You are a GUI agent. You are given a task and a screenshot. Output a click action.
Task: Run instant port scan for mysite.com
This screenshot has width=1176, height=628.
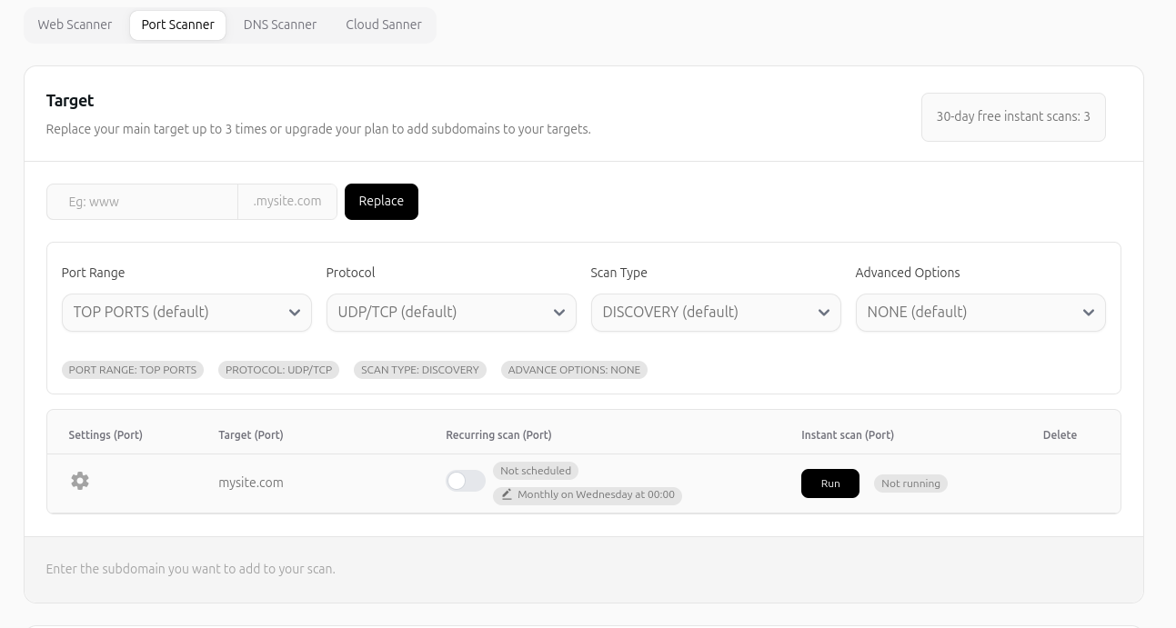(x=829, y=483)
